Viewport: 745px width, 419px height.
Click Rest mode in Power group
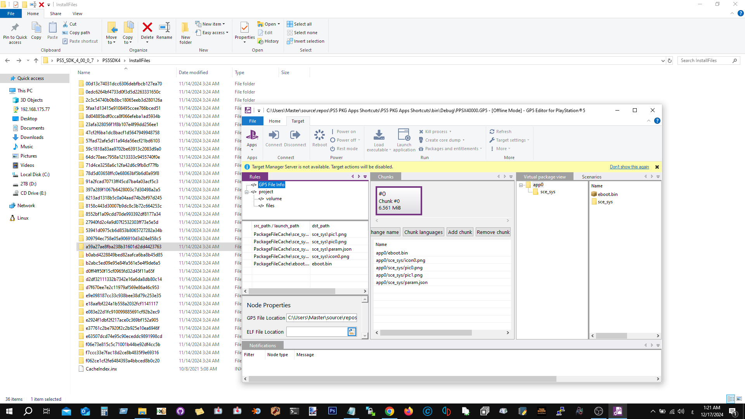coord(344,149)
